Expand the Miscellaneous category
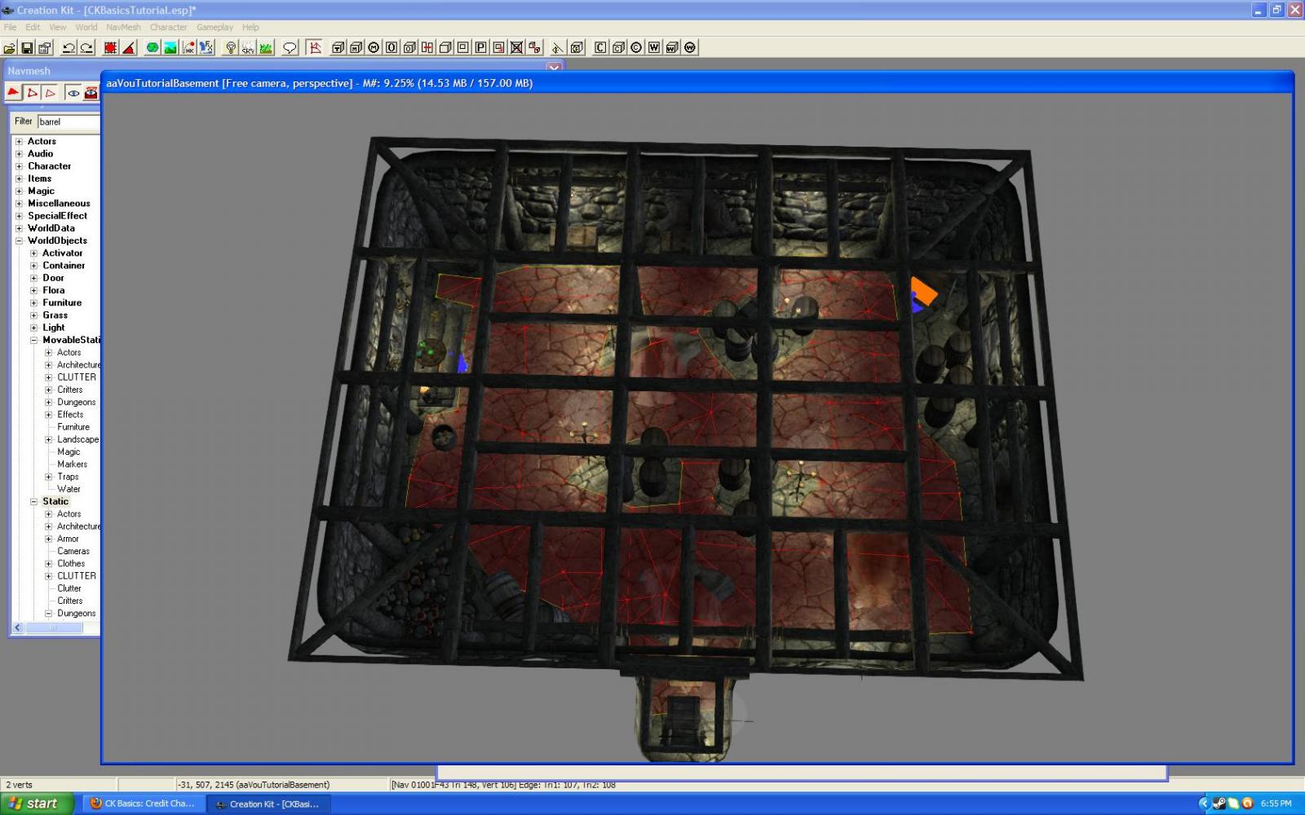Image resolution: width=1305 pixels, height=815 pixels. pyautogui.click(x=19, y=204)
